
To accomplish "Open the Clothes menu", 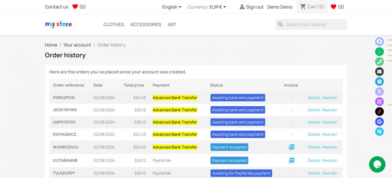I will click(114, 24).
